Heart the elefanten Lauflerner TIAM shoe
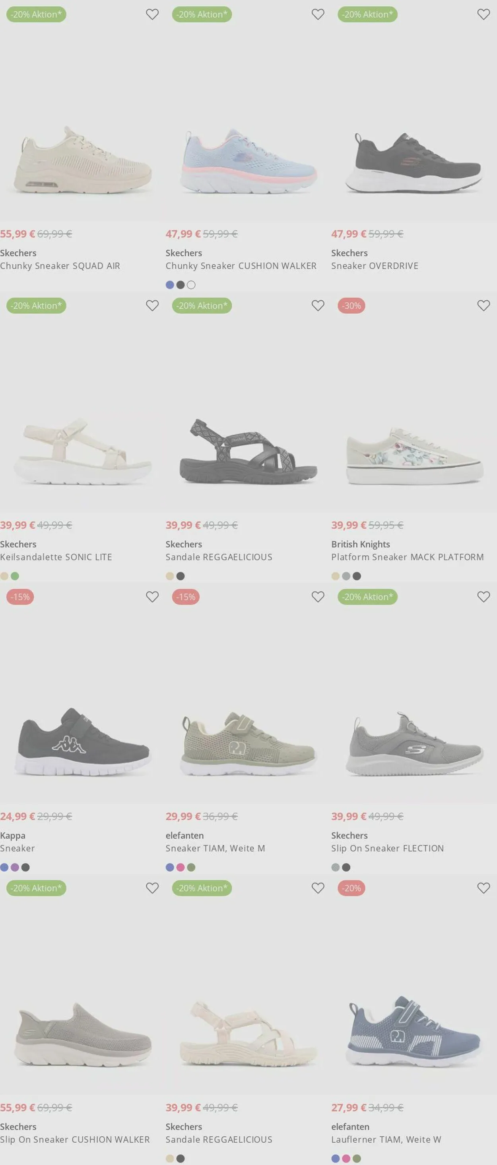This screenshot has width=497, height=1165. 483,888
